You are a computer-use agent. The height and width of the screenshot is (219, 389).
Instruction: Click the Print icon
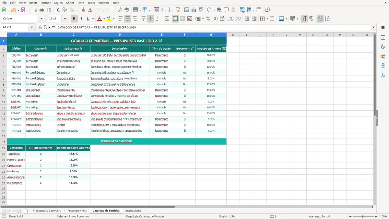coord(42,10)
